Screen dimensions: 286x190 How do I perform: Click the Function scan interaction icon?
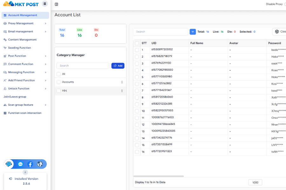pos(5,113)
